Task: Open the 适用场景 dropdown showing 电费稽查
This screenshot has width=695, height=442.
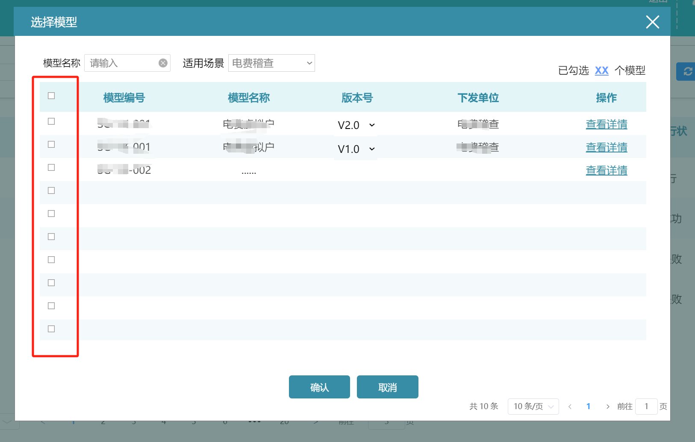Action: point(271,63)
